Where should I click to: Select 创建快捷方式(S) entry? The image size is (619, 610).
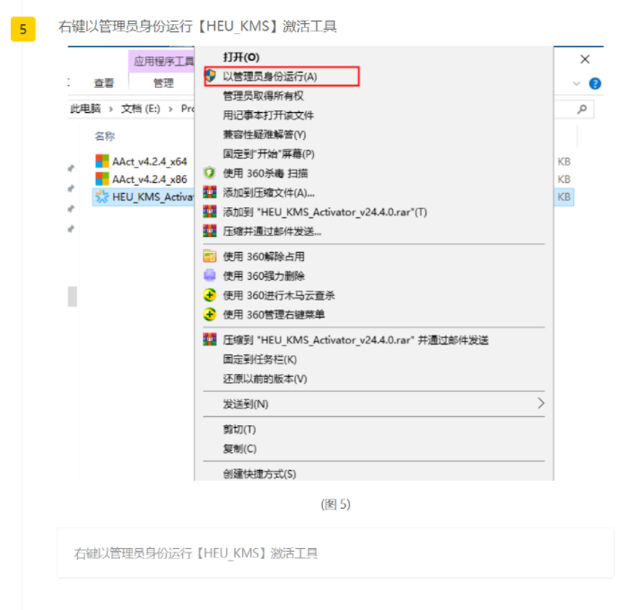(259, 474)
